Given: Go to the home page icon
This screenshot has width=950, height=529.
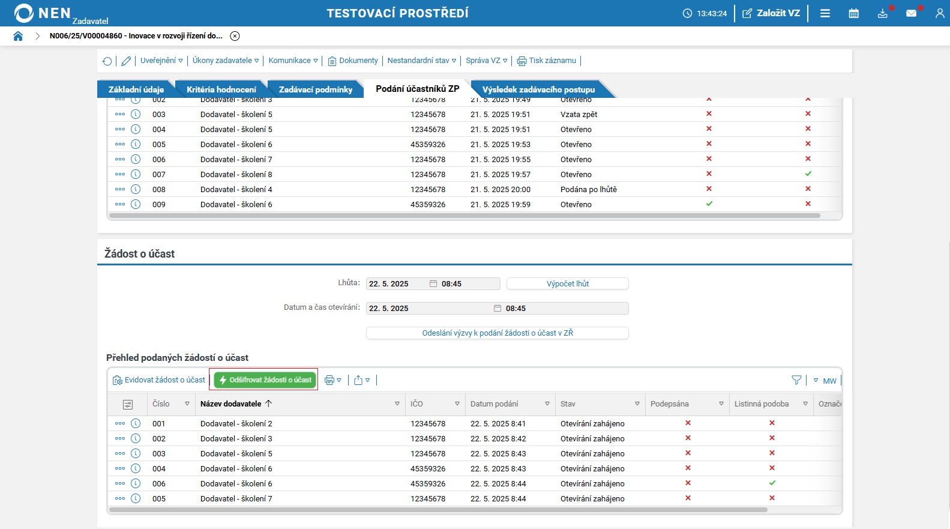Looking at the screenshot, I should tap(18, 36).
